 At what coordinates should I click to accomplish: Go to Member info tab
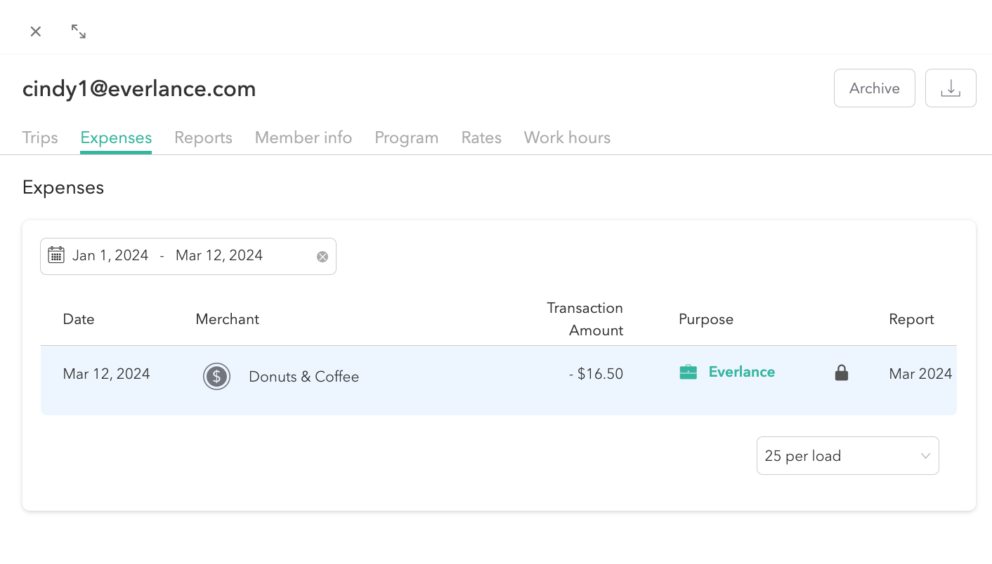[x=303, y=137]
